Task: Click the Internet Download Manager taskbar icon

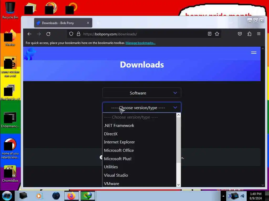Action: pos(88,196)
